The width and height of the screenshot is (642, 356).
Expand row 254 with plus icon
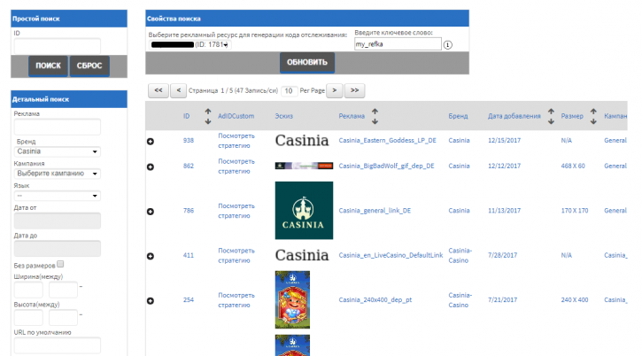(151, 301)
